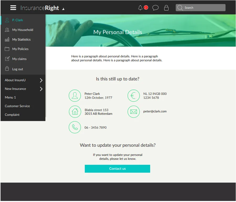
Task: Open New Insurance in the sidebar
Action: pyautogui.click(x=15, y=89)
